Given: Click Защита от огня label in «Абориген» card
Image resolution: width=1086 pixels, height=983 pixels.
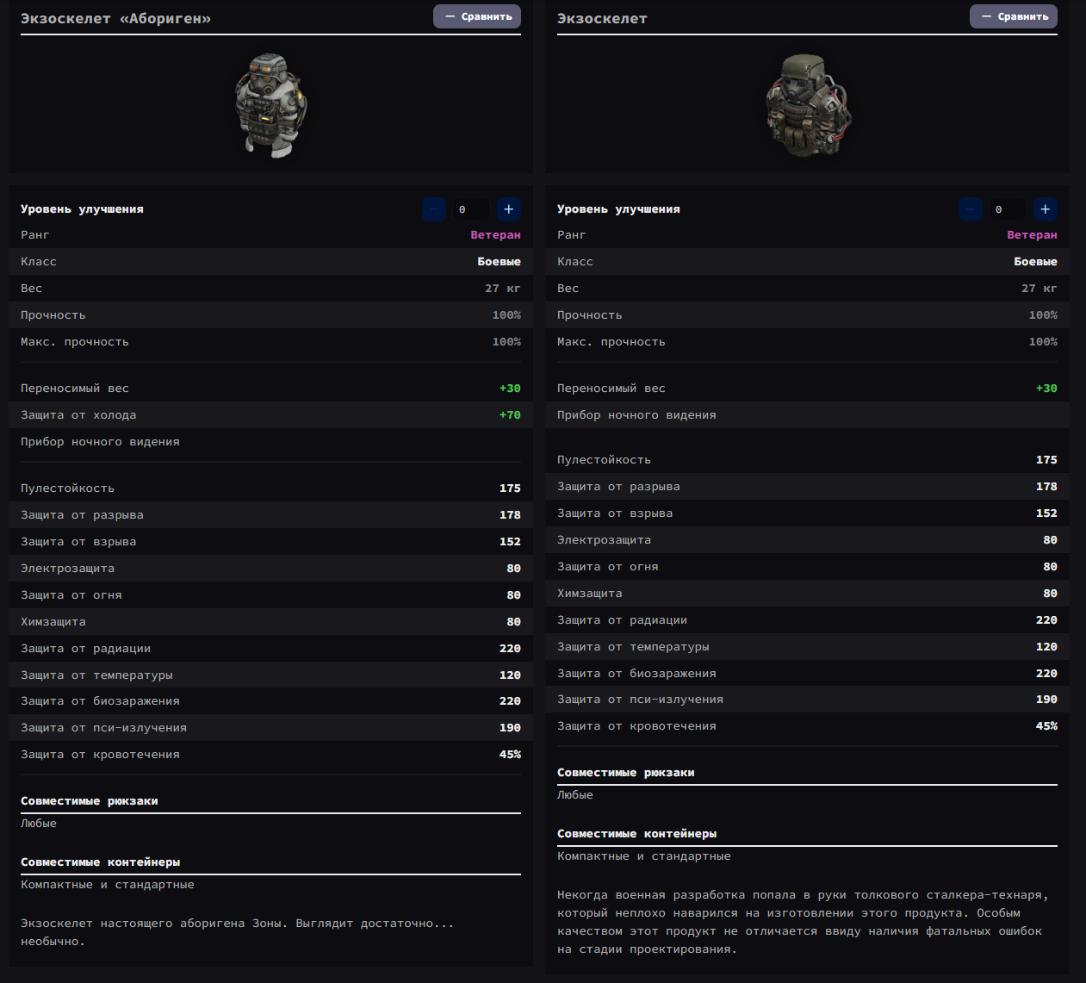Looking at the screenshot, I should click(x=71, y=595).
